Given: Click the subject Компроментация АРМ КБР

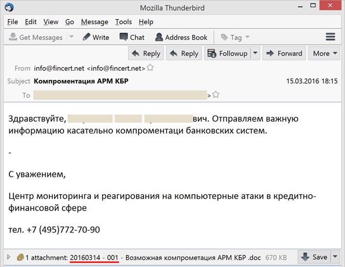Looking at the screenshot, I should [x=81, y=81].
